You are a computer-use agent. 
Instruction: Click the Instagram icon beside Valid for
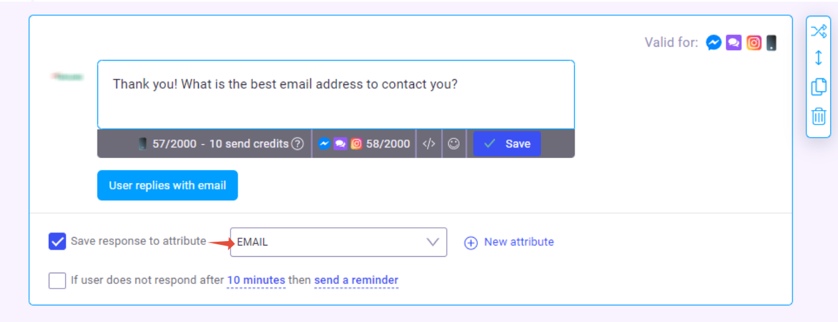click(754, 43)
